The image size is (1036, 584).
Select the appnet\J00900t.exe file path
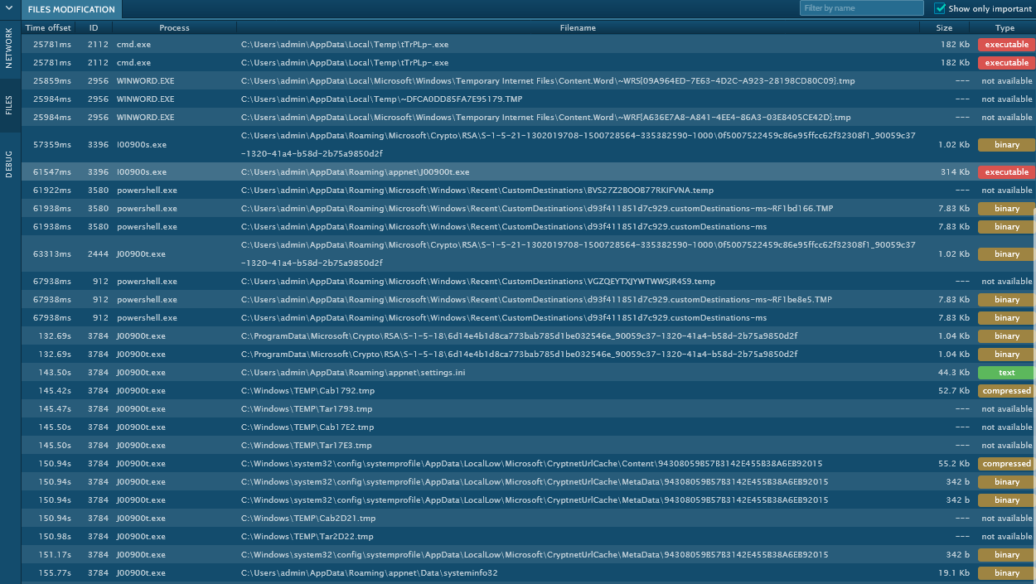(355, 172)
